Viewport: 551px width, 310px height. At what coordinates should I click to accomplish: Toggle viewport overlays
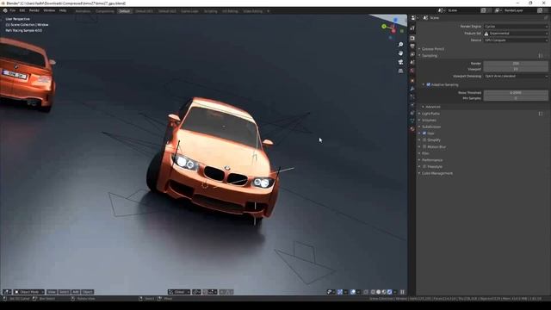(353, 292)
